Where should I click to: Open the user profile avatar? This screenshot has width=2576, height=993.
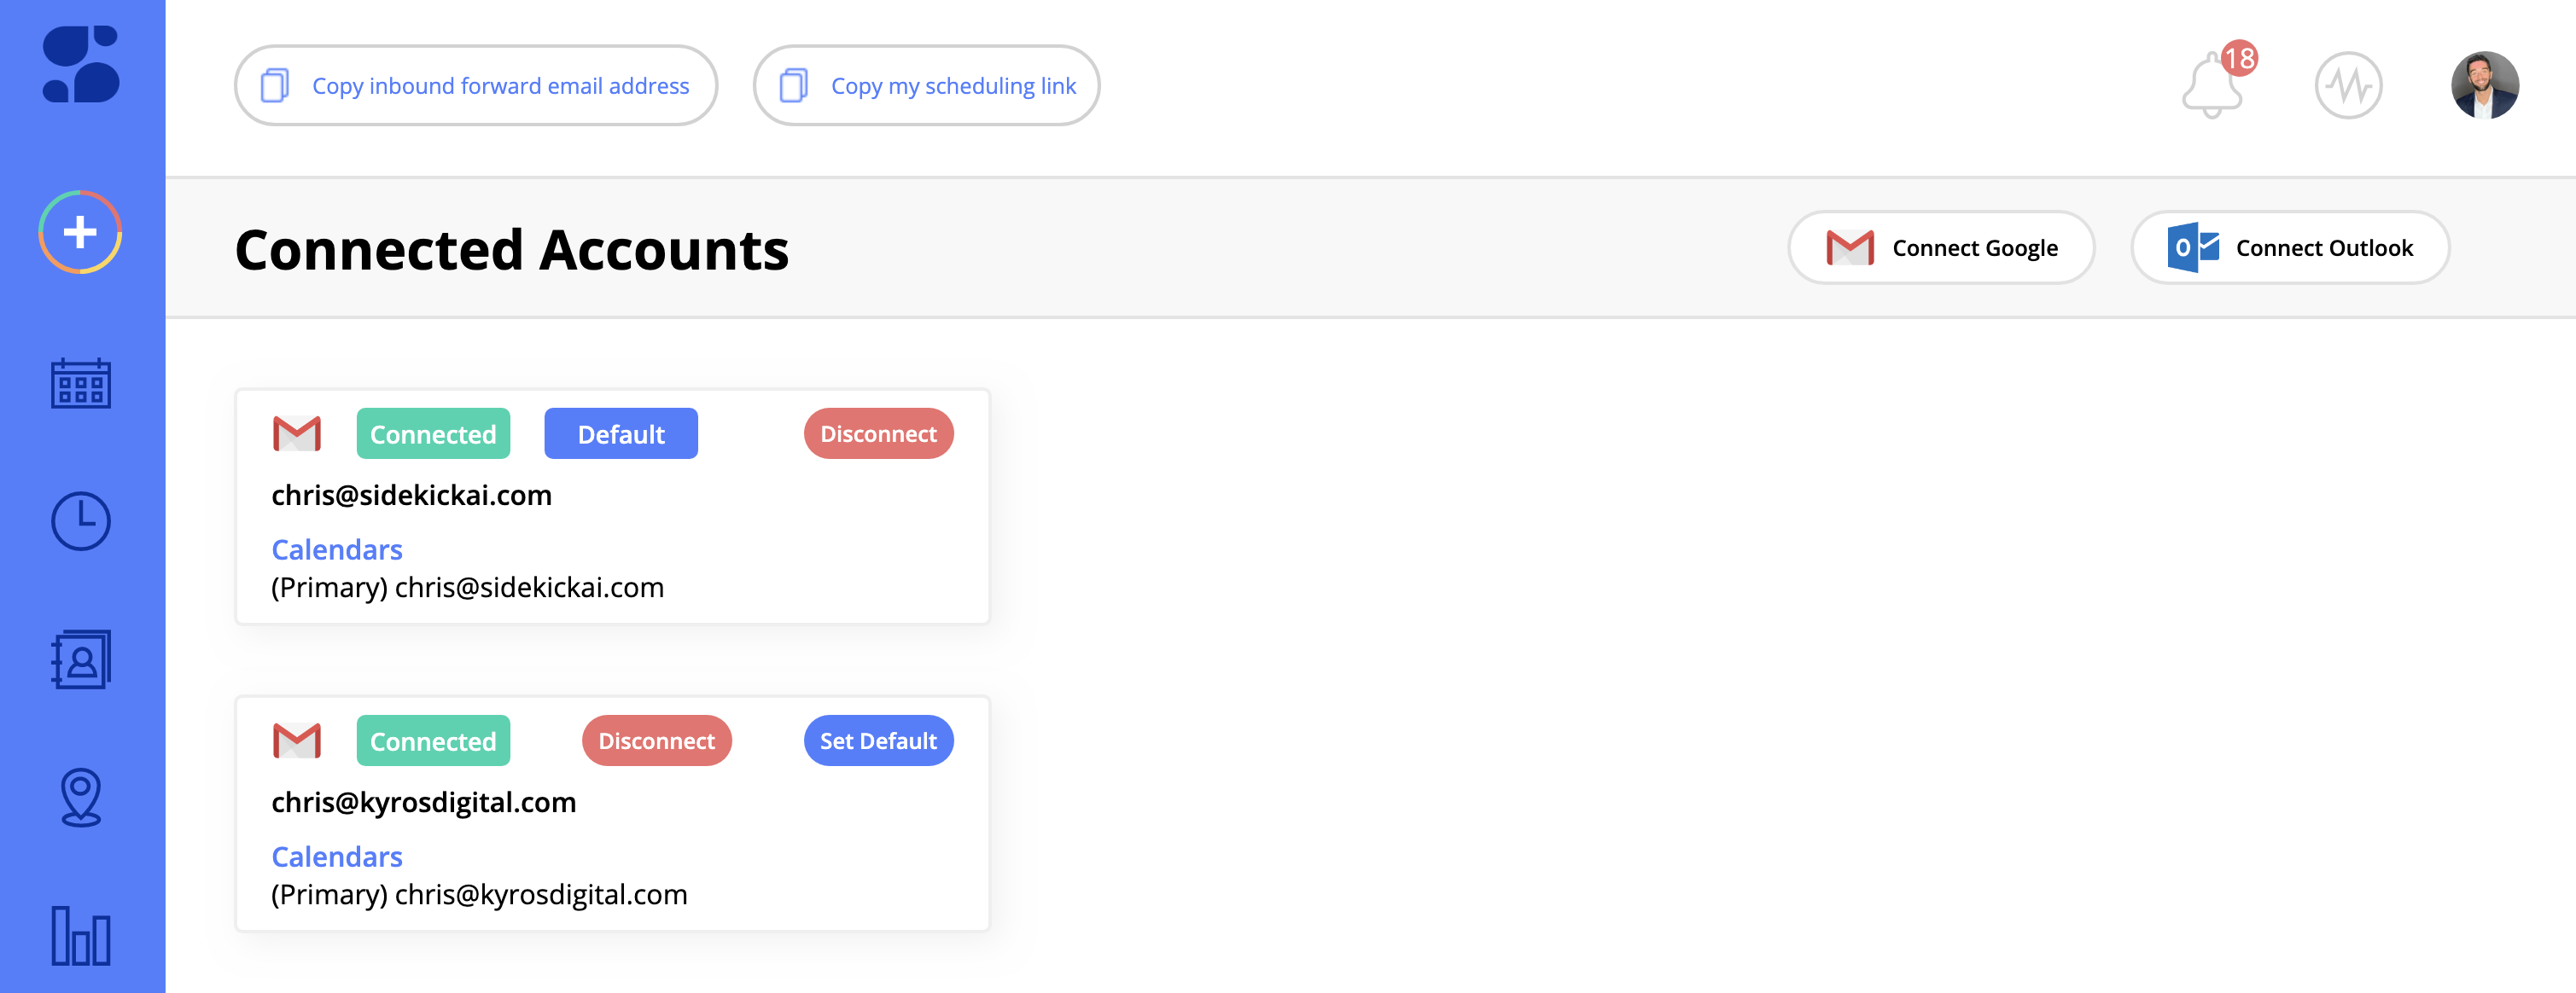[2485, 85]
